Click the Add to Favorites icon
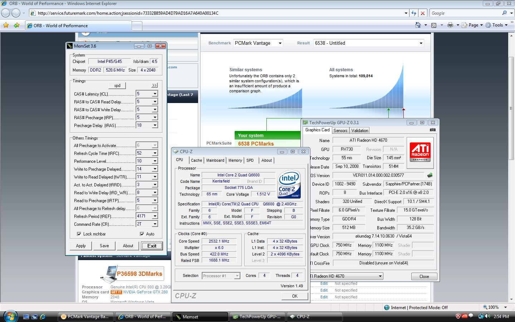Viewport: 515px width, 322px height. point(16,25)
